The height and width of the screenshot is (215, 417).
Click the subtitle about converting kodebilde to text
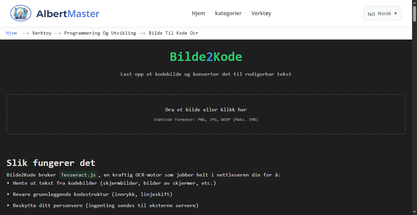pos(206,74)
